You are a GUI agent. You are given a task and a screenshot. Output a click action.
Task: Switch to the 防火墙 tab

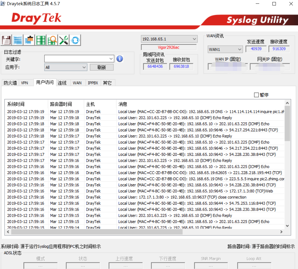pos(10,83)
